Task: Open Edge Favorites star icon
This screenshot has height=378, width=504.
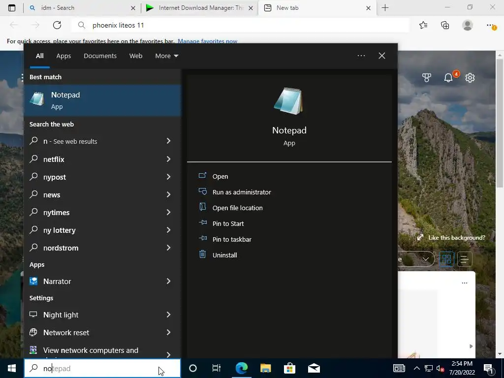Action: [423, 25]
